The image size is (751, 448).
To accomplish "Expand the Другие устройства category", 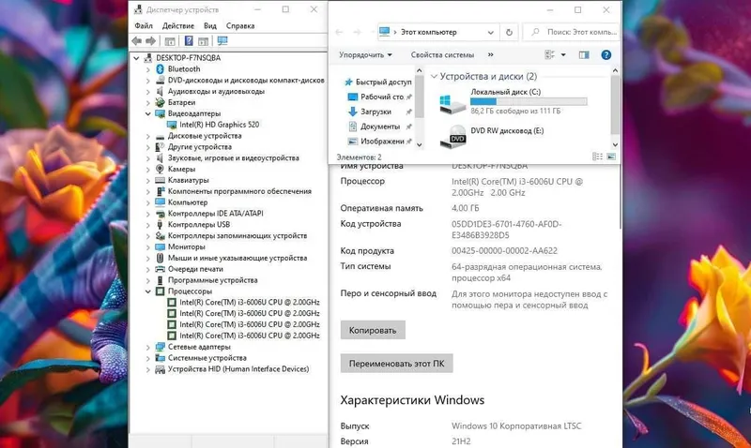I will [x=148, y=147].
